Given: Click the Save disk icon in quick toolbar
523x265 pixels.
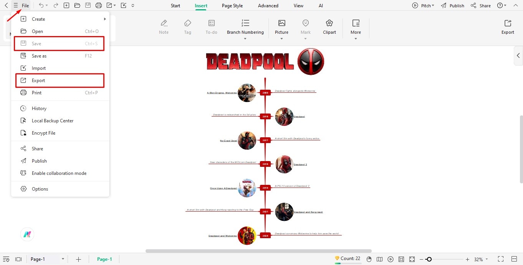Looking at the screenshot, I should 88,5.
